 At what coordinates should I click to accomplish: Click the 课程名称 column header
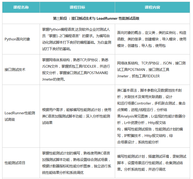point(21,7)
